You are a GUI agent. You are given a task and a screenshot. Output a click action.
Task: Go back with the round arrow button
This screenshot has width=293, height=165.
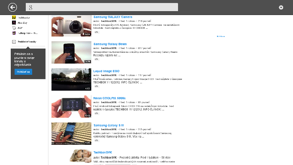coord(12,7)
